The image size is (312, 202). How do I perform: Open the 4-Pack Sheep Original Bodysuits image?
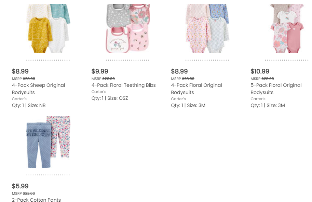pyautogui.click(x=48, y=28)
